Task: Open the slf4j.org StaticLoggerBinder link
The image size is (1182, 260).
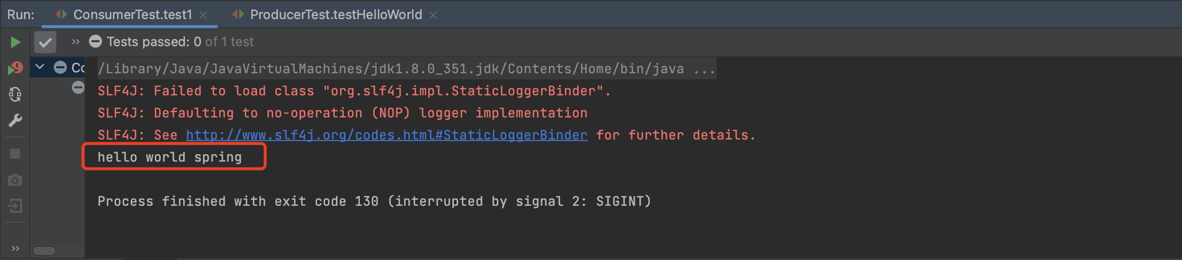Action: tap(386, 135)
